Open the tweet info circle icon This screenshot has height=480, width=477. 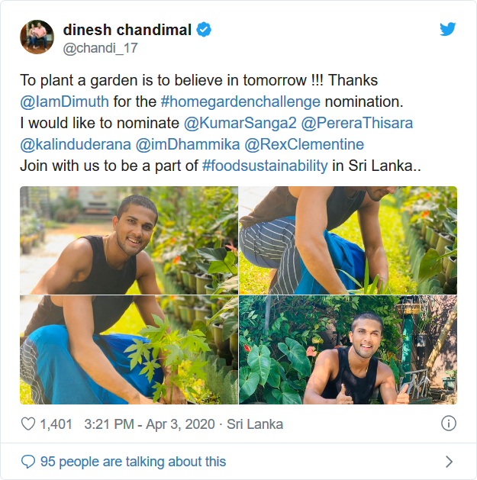coord(449,423)
